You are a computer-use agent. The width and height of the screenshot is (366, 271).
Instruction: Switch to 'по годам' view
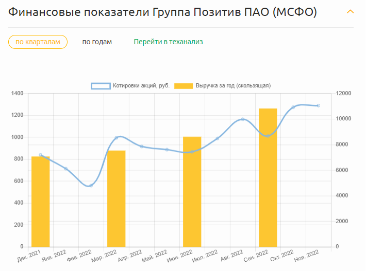97,42
